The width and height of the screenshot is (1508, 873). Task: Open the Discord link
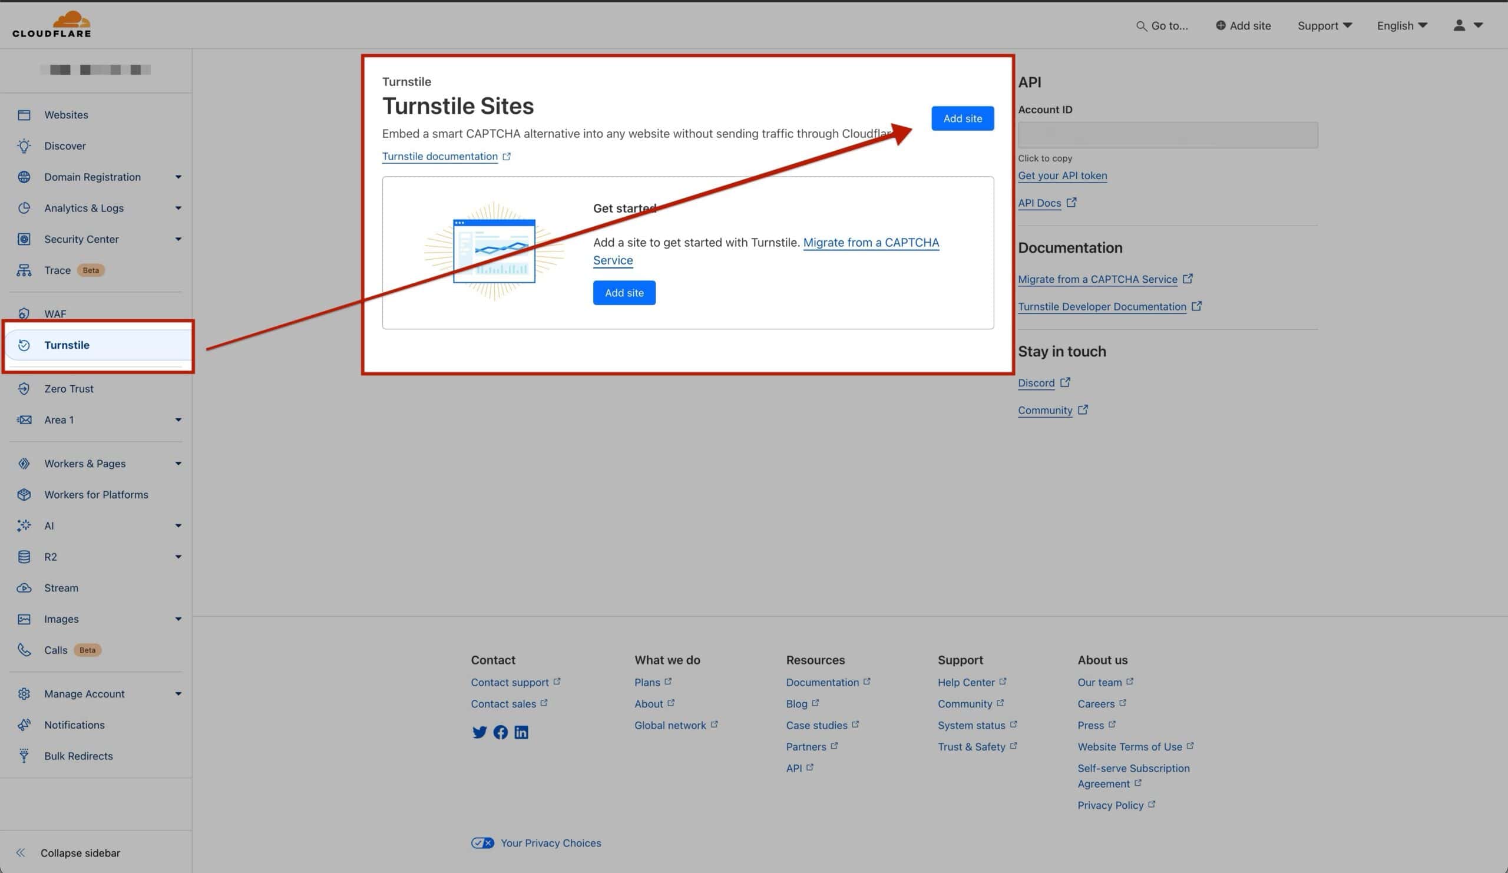coord(1044,383)
